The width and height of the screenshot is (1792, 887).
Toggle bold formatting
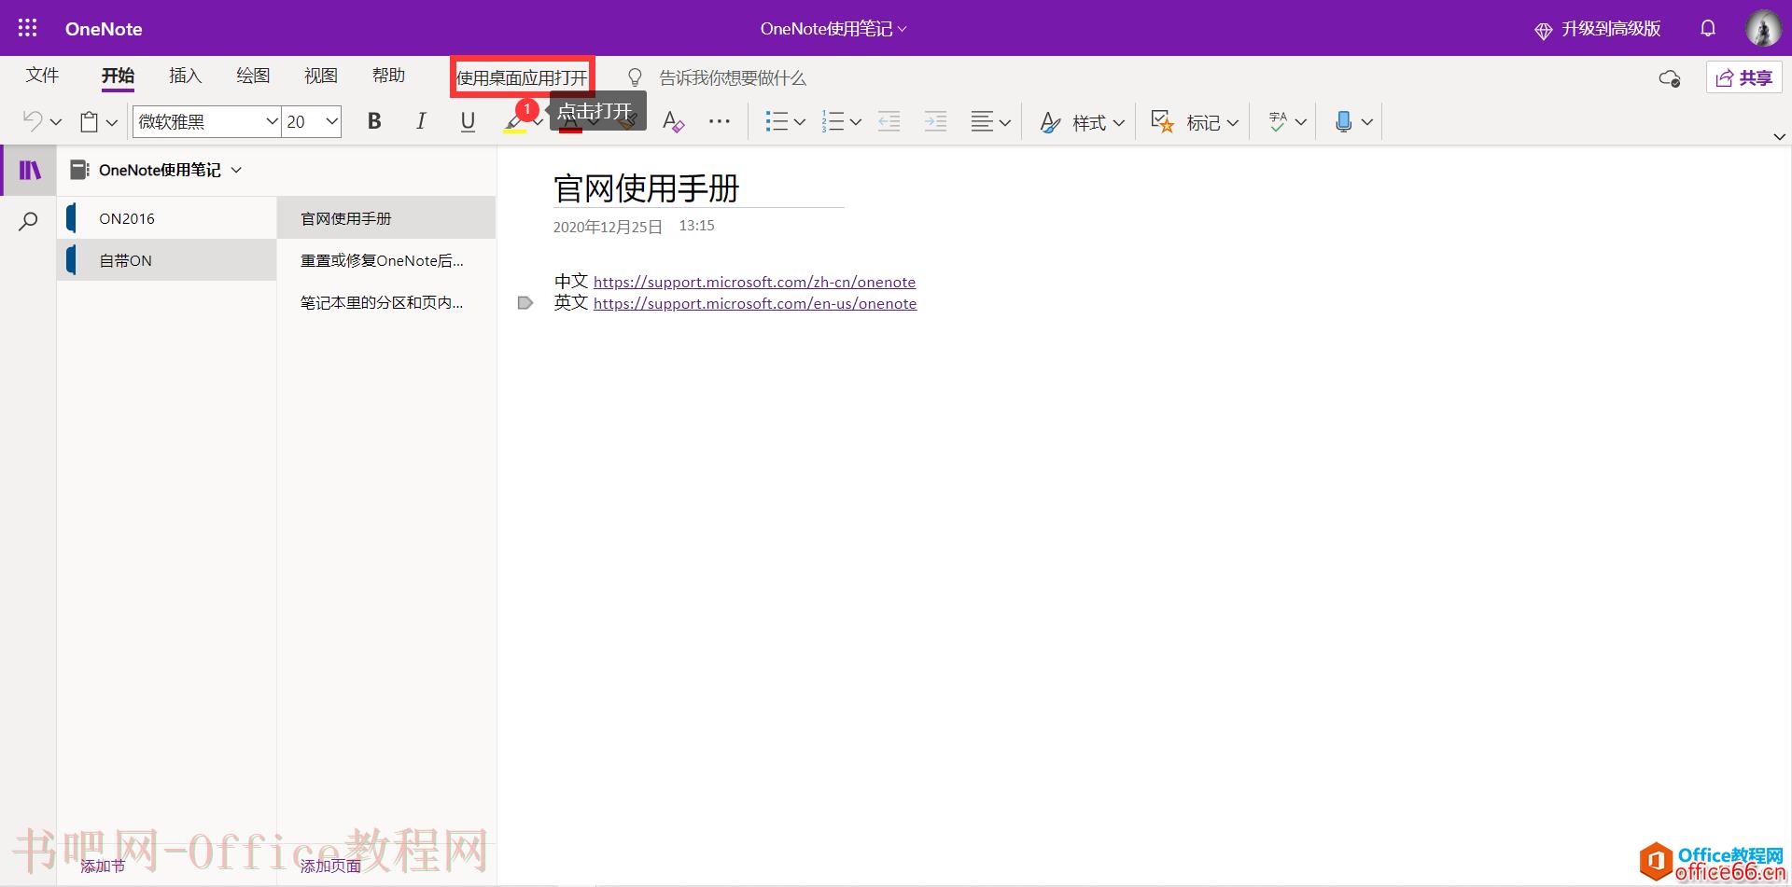tap(374, 121)
